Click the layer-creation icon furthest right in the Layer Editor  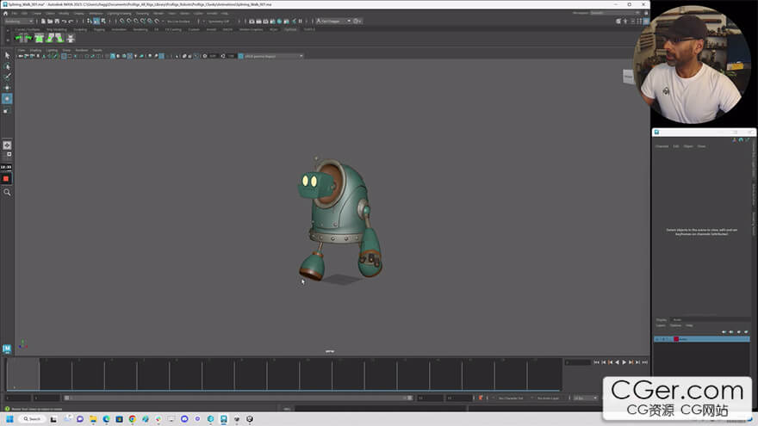click(747, 332)
